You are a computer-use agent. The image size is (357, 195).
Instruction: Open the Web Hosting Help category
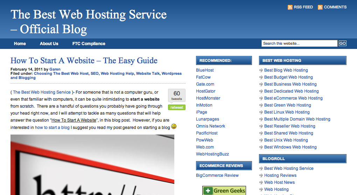[117, 73]
